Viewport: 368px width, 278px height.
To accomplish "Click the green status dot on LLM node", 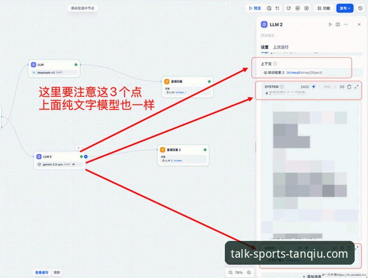I will pos(76,64).
